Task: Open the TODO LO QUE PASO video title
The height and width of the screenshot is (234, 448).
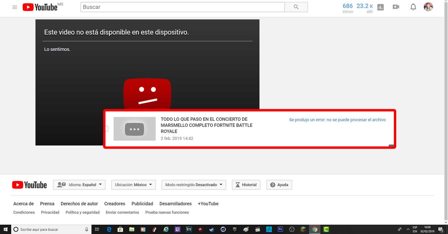Action: point(207,125)
